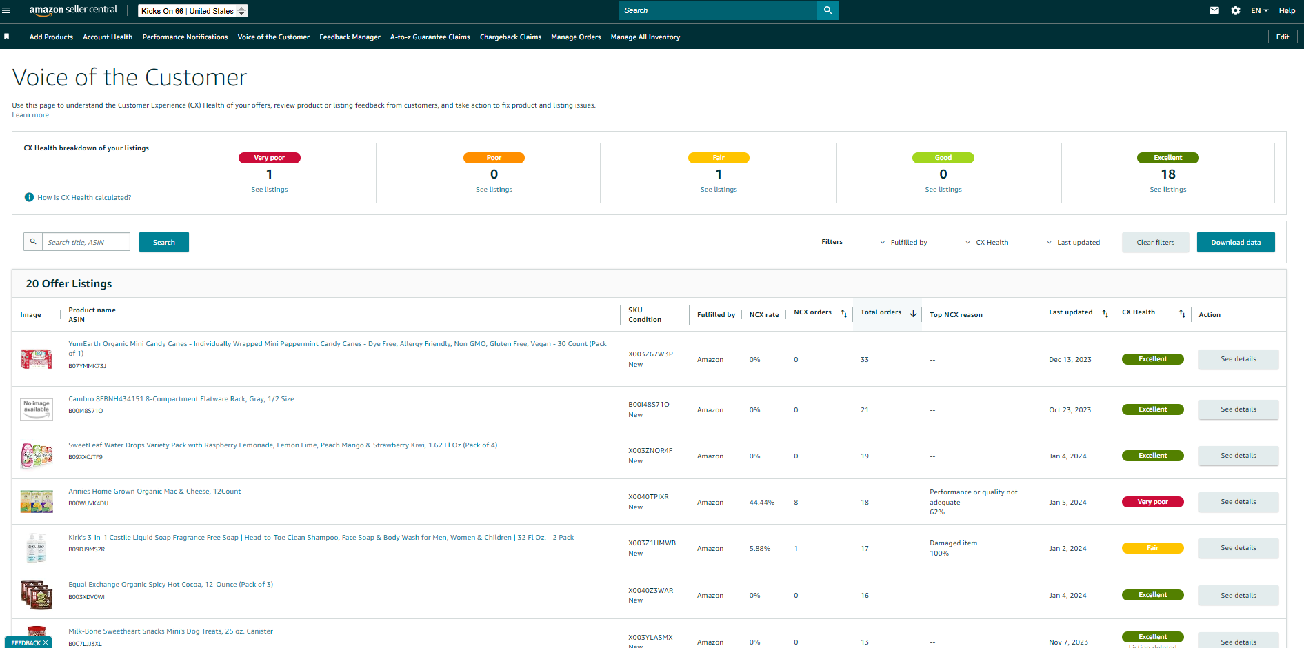Image resolution: width=1304 pixels, height=648 pixels.
Task: Close the Feedback tab with X
Action: tap(46, 642)
